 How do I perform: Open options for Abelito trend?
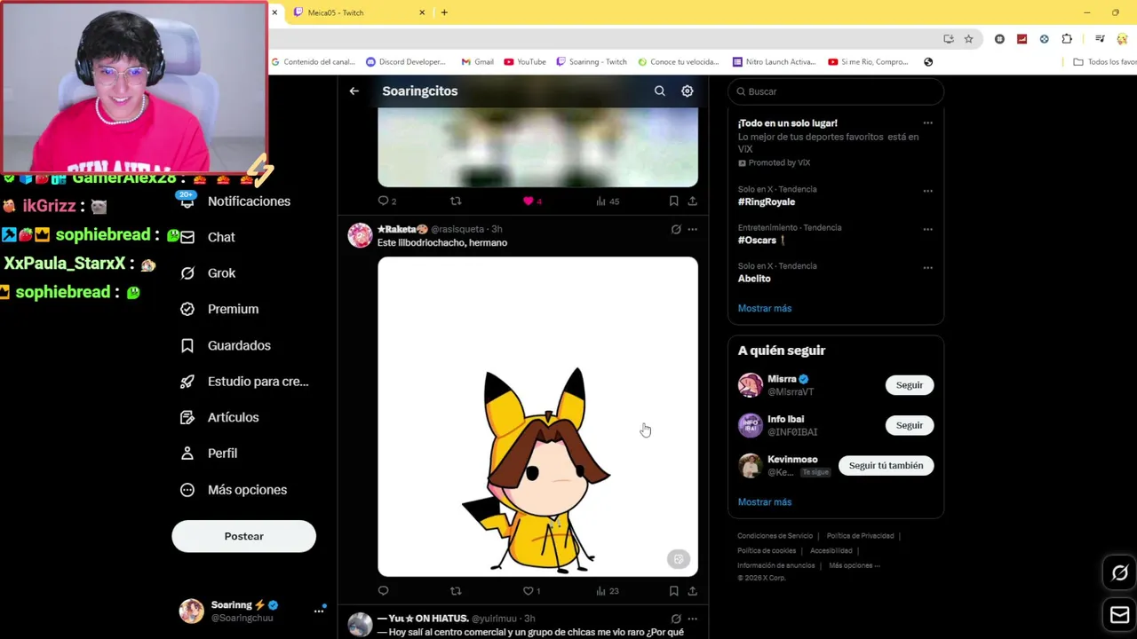pos(927,267)
